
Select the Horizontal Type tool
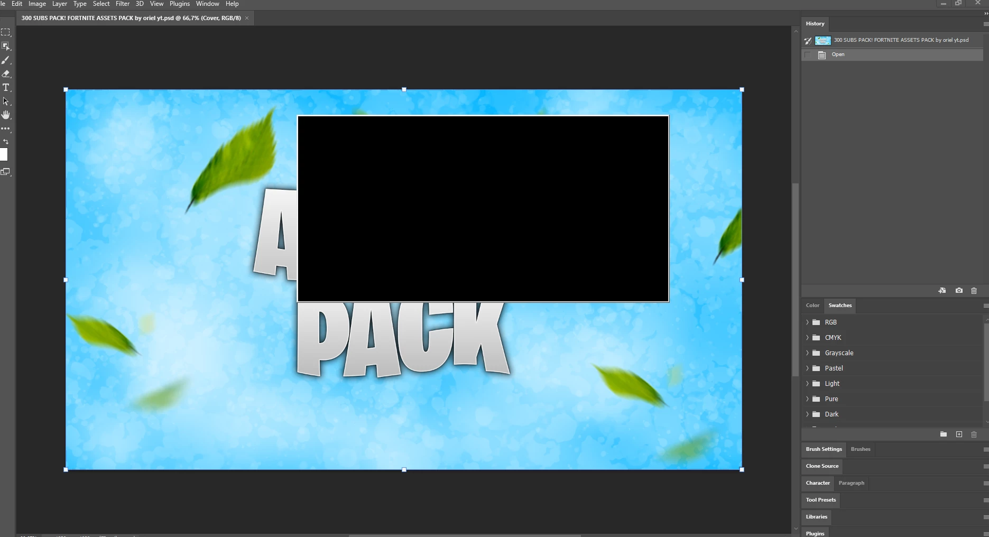tap(6, 87)
